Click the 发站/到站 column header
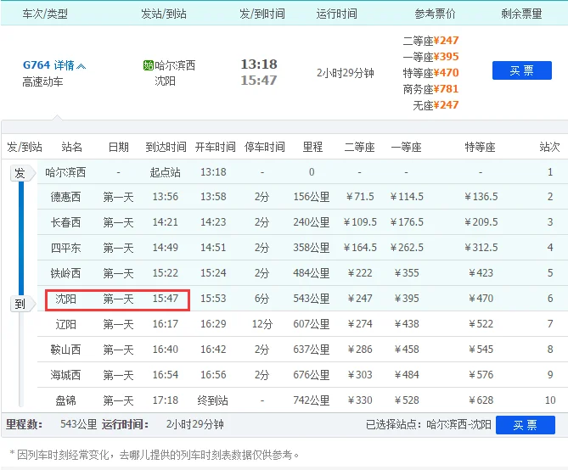 coord(164,14)
